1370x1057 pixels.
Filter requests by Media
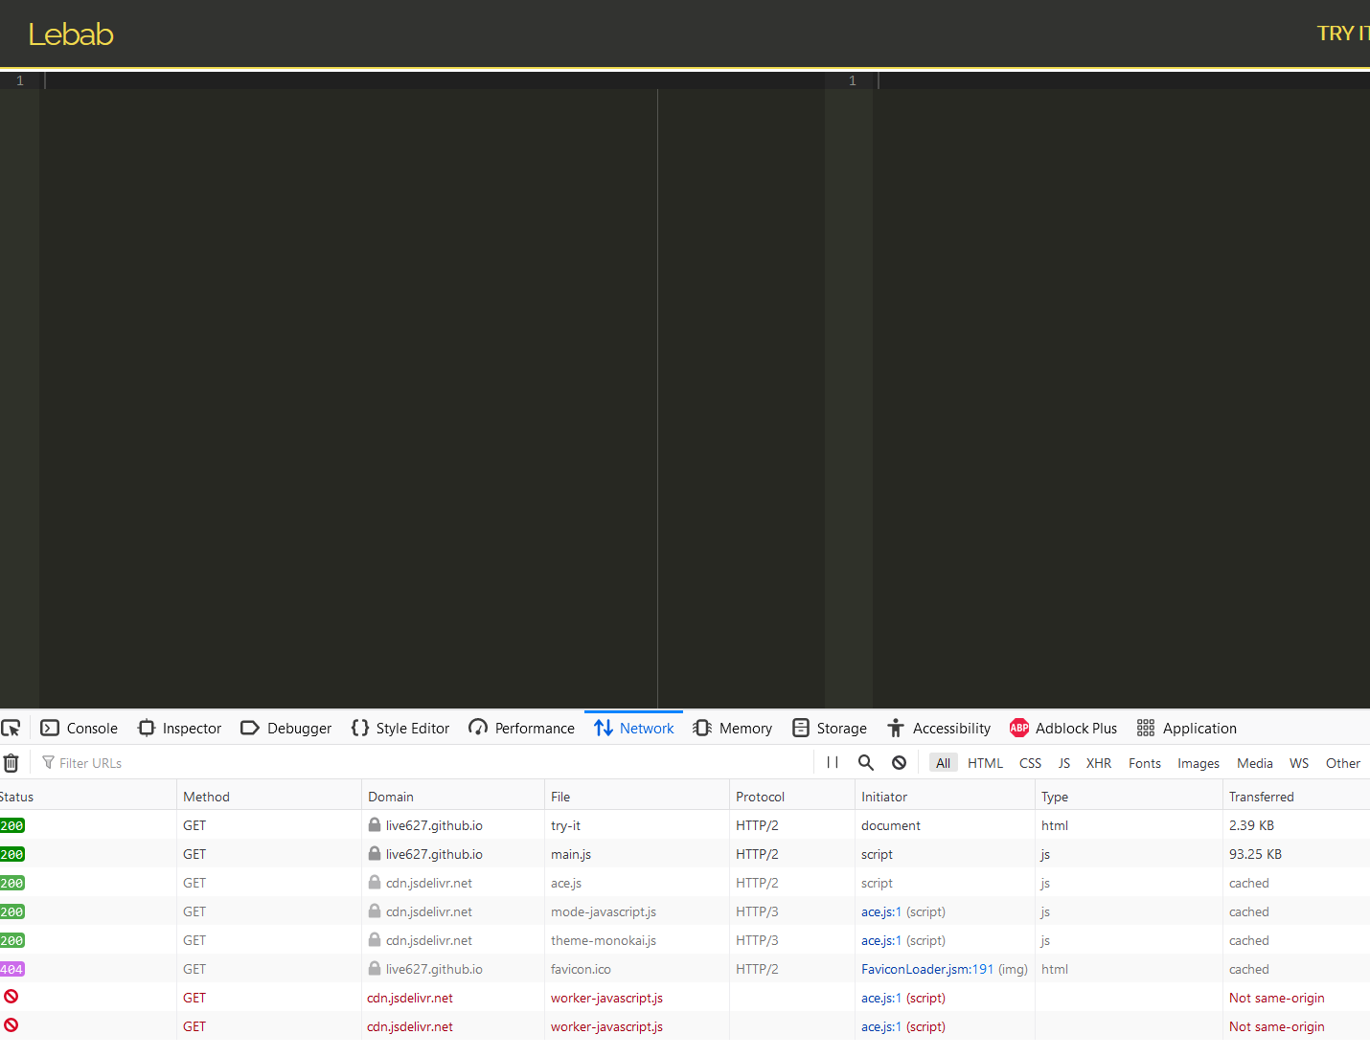coord(1254,763)
